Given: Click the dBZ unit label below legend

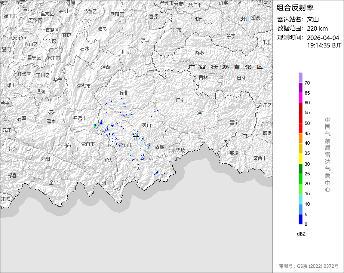Looking at the screenshot, I should (301, 234).
